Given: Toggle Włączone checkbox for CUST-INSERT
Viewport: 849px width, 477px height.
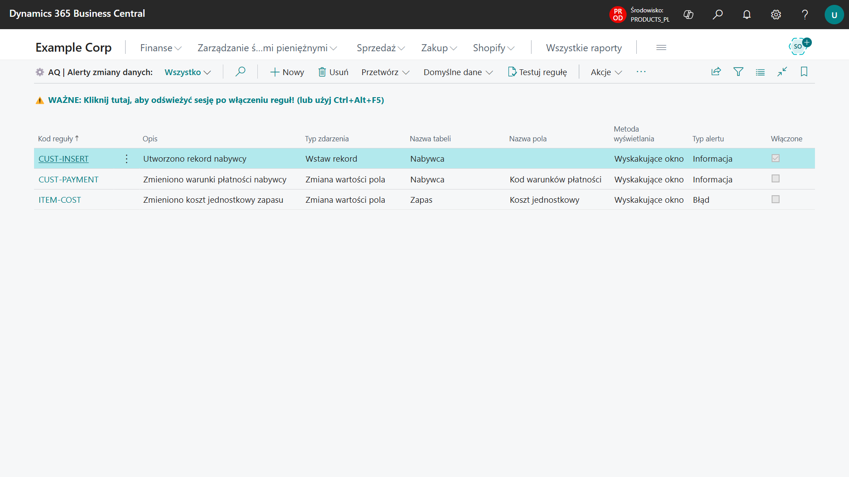Looking at the screenshot, I should 775,158.
